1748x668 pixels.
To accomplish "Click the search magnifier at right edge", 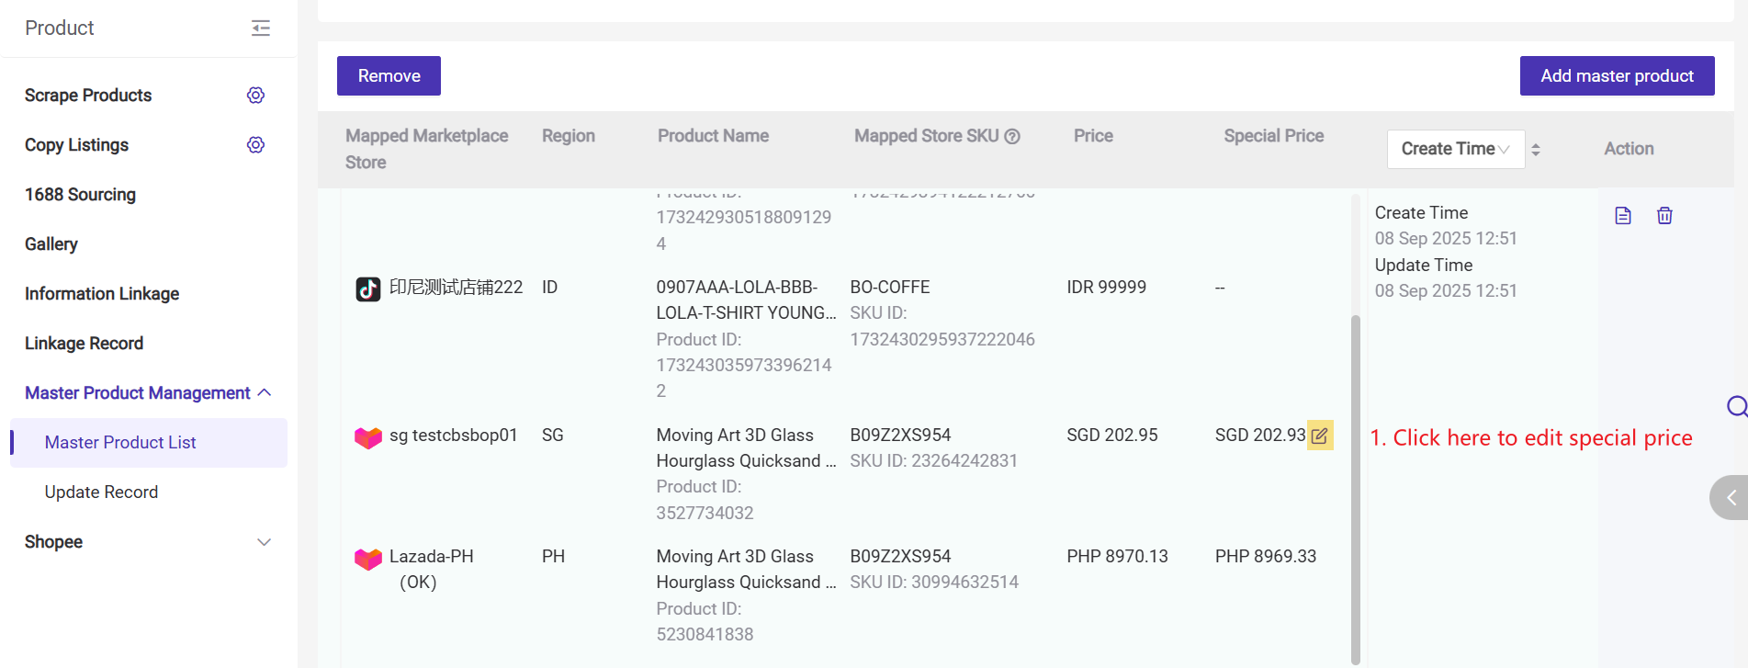I will click(x=1736, y=406).
